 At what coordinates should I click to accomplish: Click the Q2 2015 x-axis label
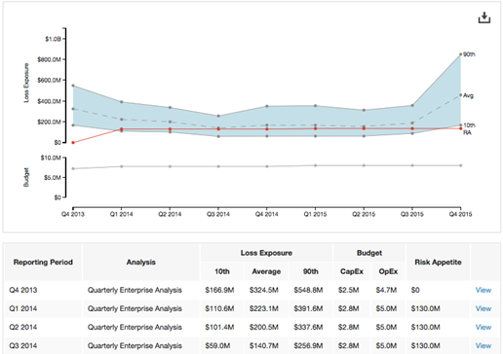[x=364, y=214]
